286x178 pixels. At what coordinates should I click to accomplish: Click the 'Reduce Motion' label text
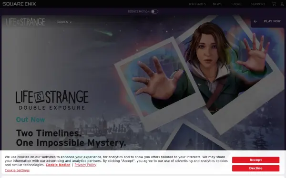tap(138, 11)
